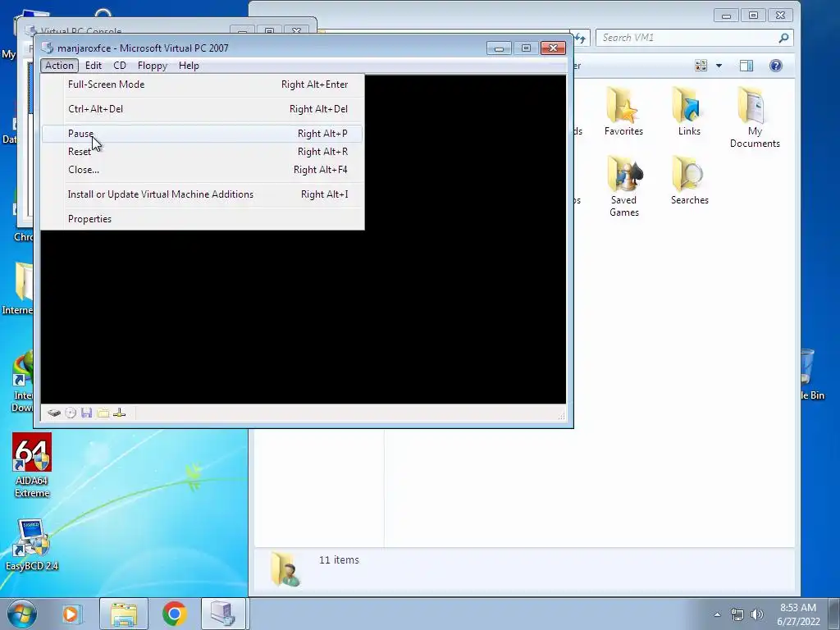The image size is (840, 630).
Task: Click the hard disk status bar icon
Action: (x=53, y=413)
